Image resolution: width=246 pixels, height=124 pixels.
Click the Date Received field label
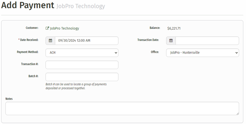point(28,40)
